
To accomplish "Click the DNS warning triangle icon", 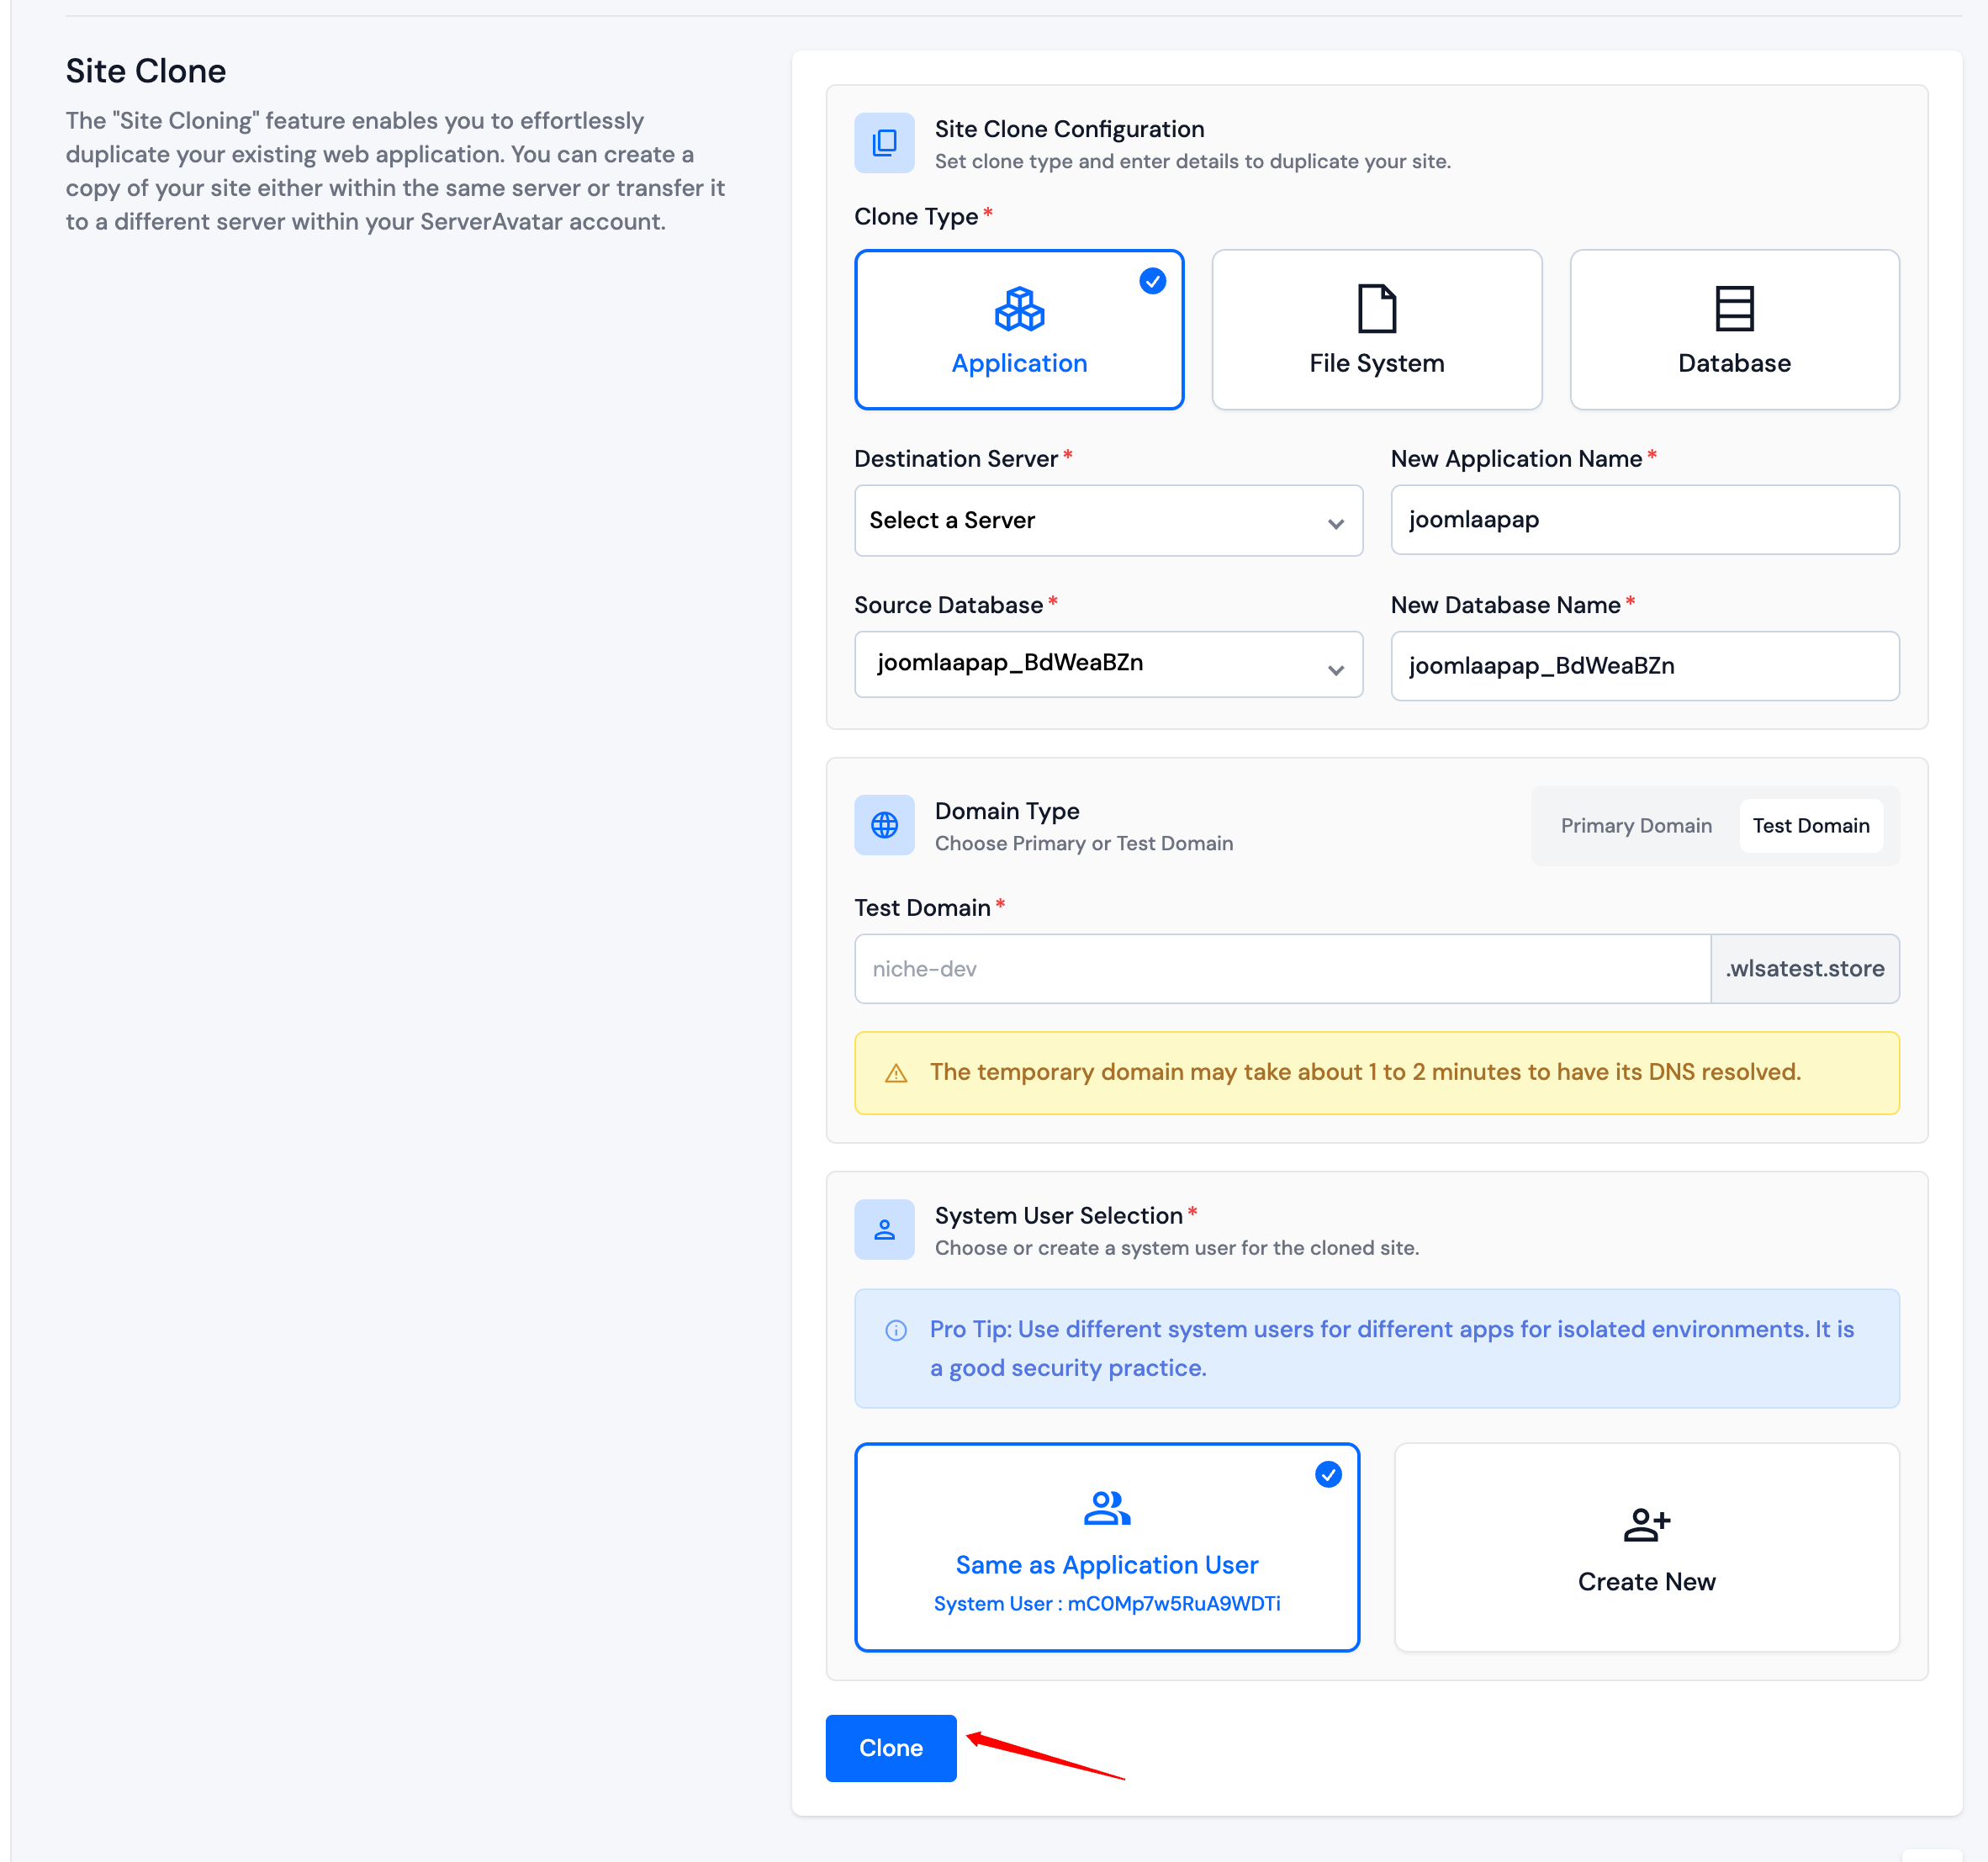I will [896, 1073].
